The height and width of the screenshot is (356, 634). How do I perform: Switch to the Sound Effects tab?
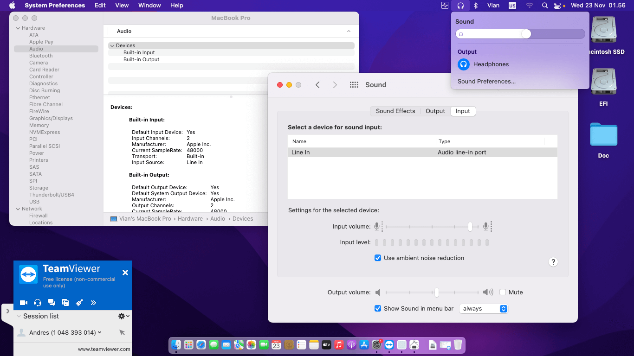coord(395,111)
